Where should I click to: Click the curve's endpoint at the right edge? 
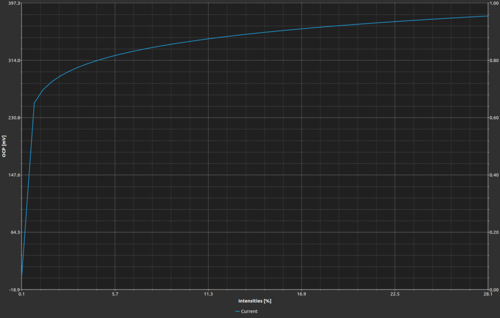pos(488,16)
